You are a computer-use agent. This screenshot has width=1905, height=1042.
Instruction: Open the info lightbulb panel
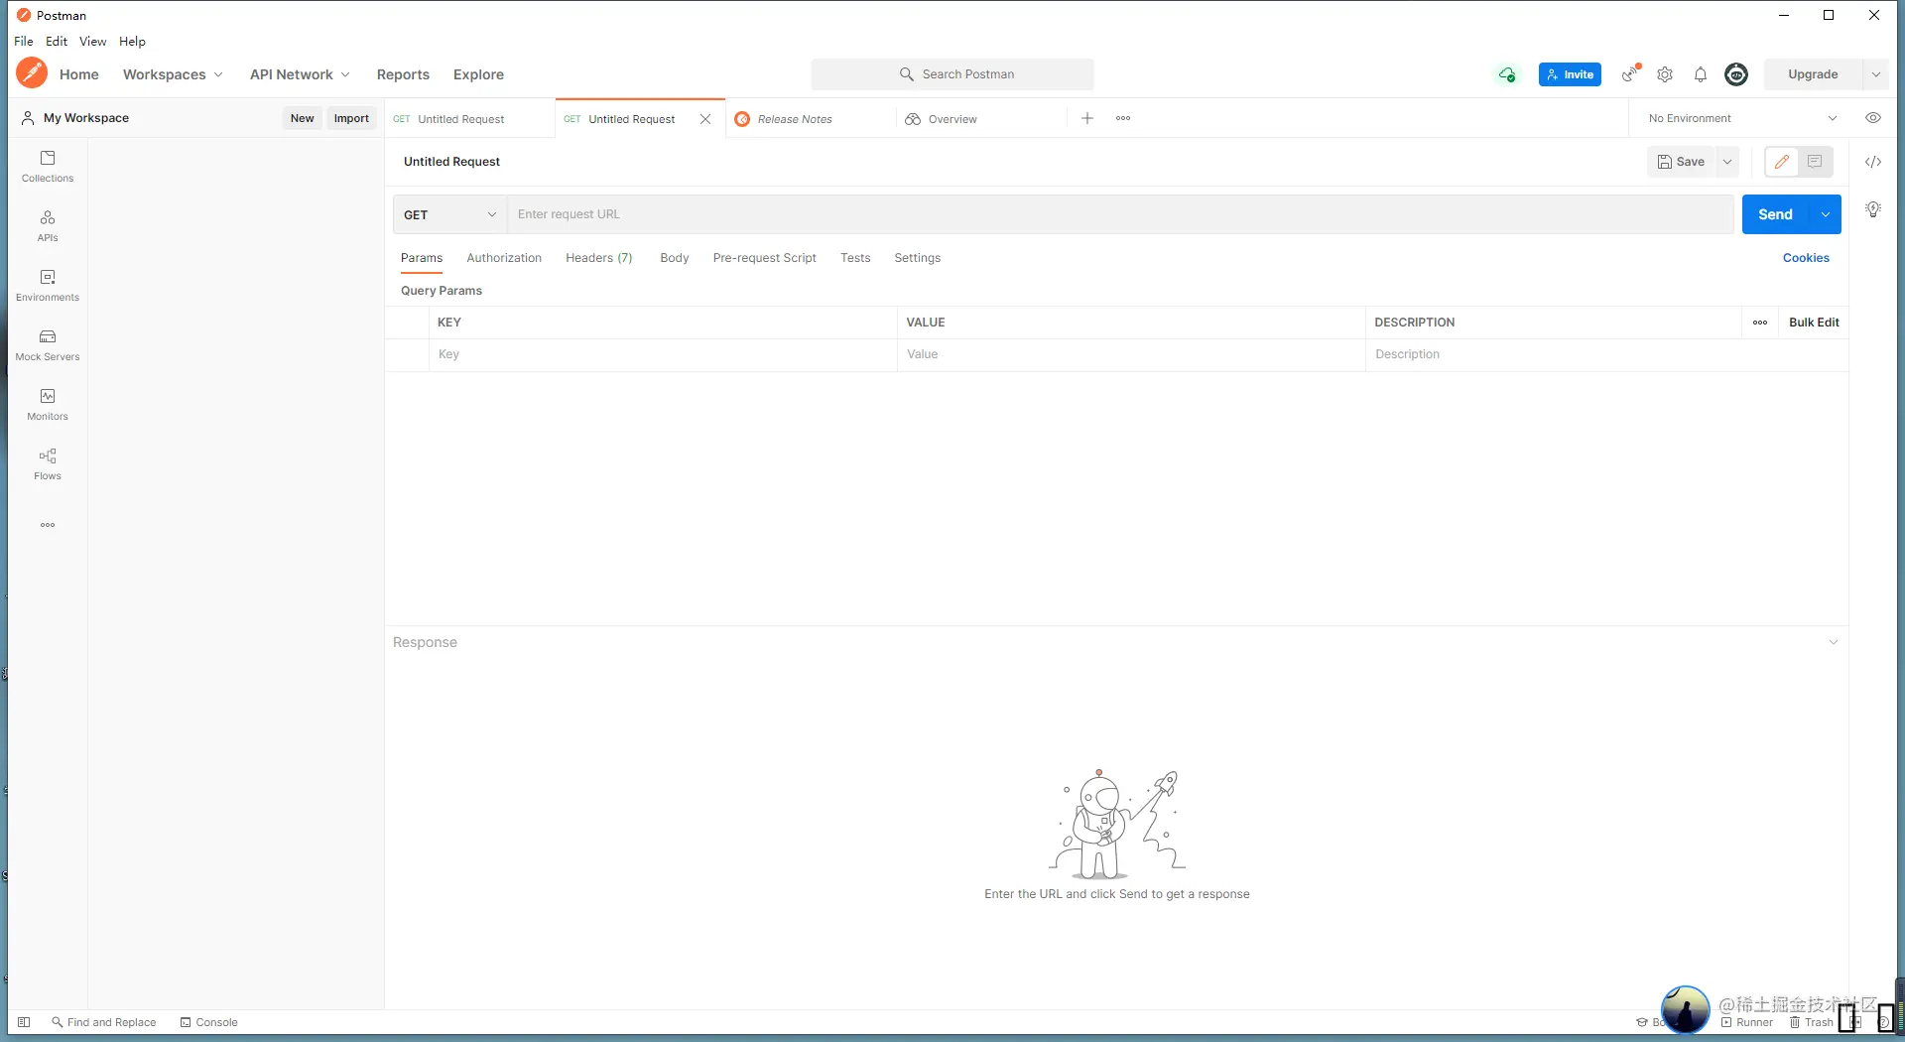pyautogui.click(x=1873, y=209)
